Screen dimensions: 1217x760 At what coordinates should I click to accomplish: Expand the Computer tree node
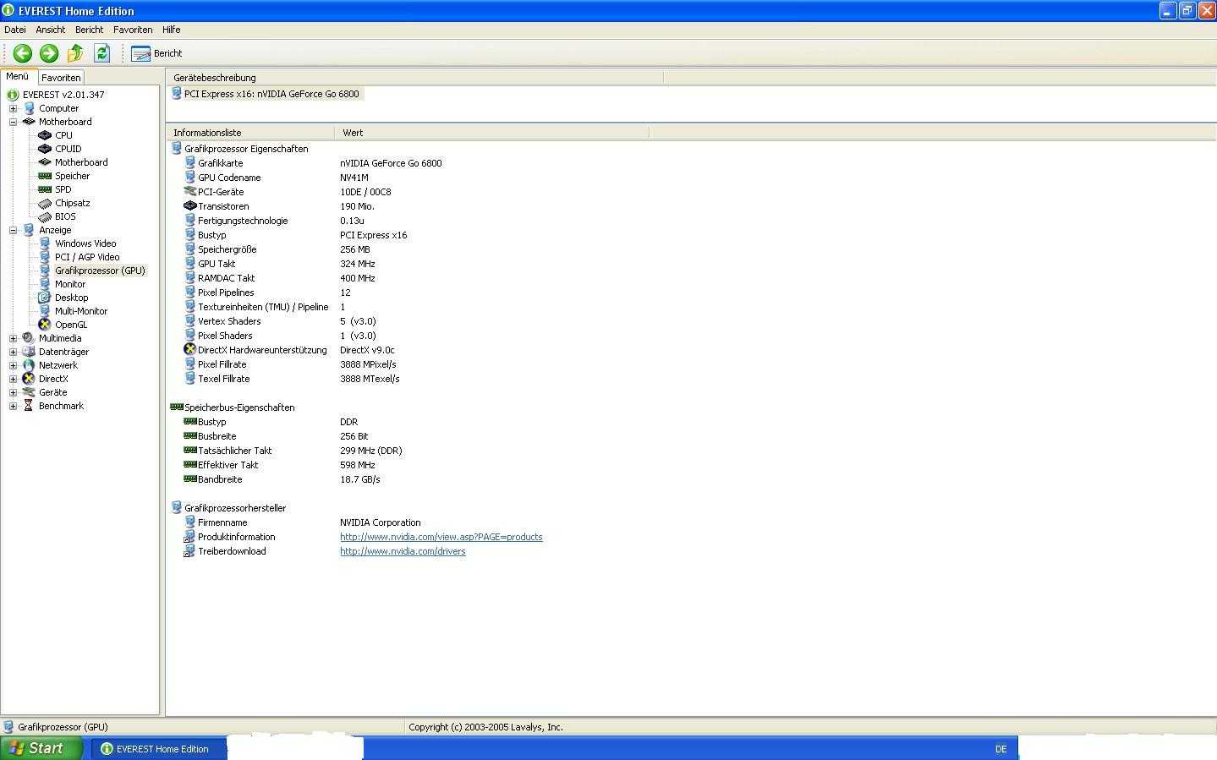(13, 108)
